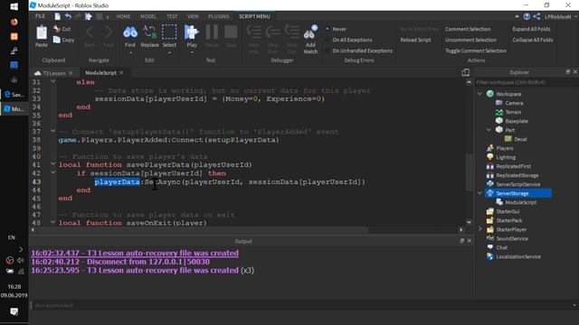Collapse code fold at line 42

click(x=52, y=172)
